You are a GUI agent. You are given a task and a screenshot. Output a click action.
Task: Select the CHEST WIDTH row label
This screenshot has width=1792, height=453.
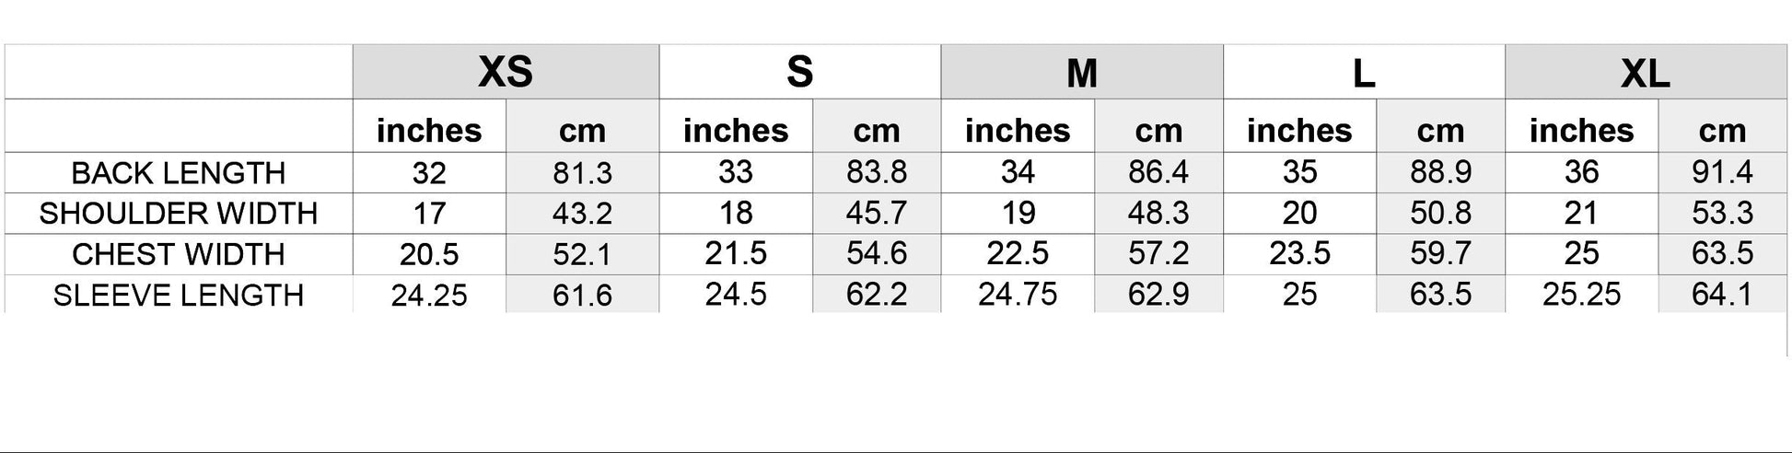coord(179,254)
